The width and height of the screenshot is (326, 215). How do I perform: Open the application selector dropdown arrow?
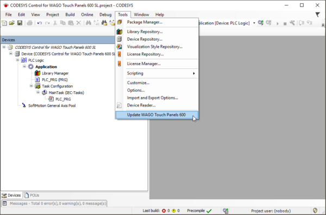coord(254,23)
